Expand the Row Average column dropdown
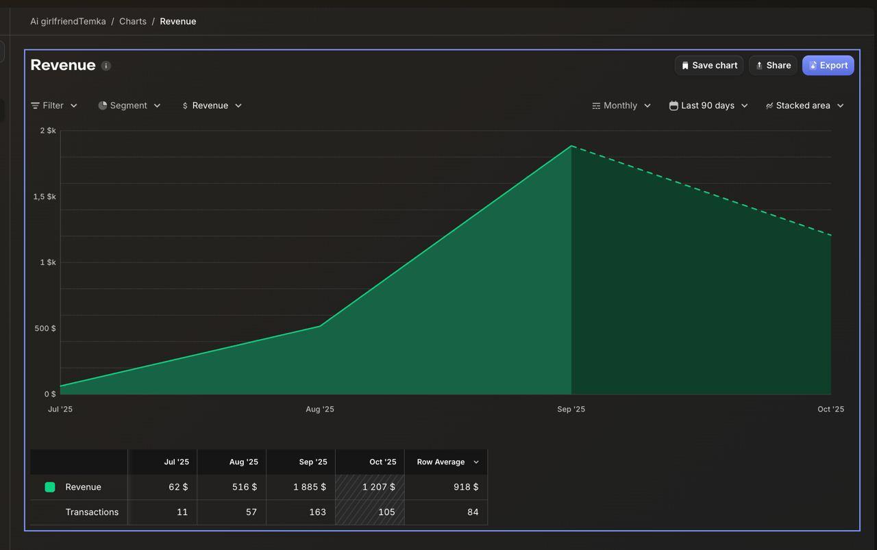The height and width of the screenshot is (550, 877). 475,462
